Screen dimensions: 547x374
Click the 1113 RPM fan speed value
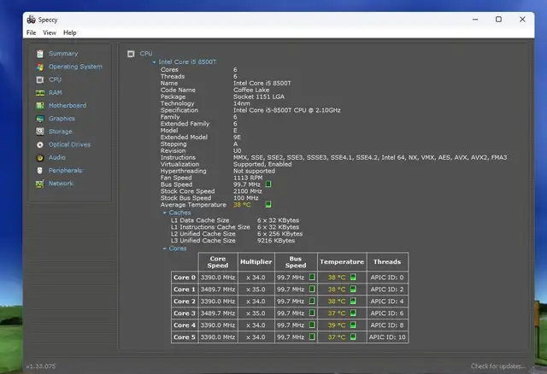(248, 178)
